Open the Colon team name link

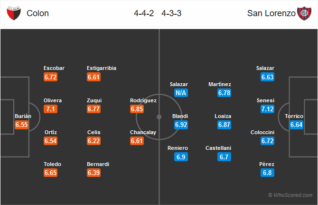[37, 13]
